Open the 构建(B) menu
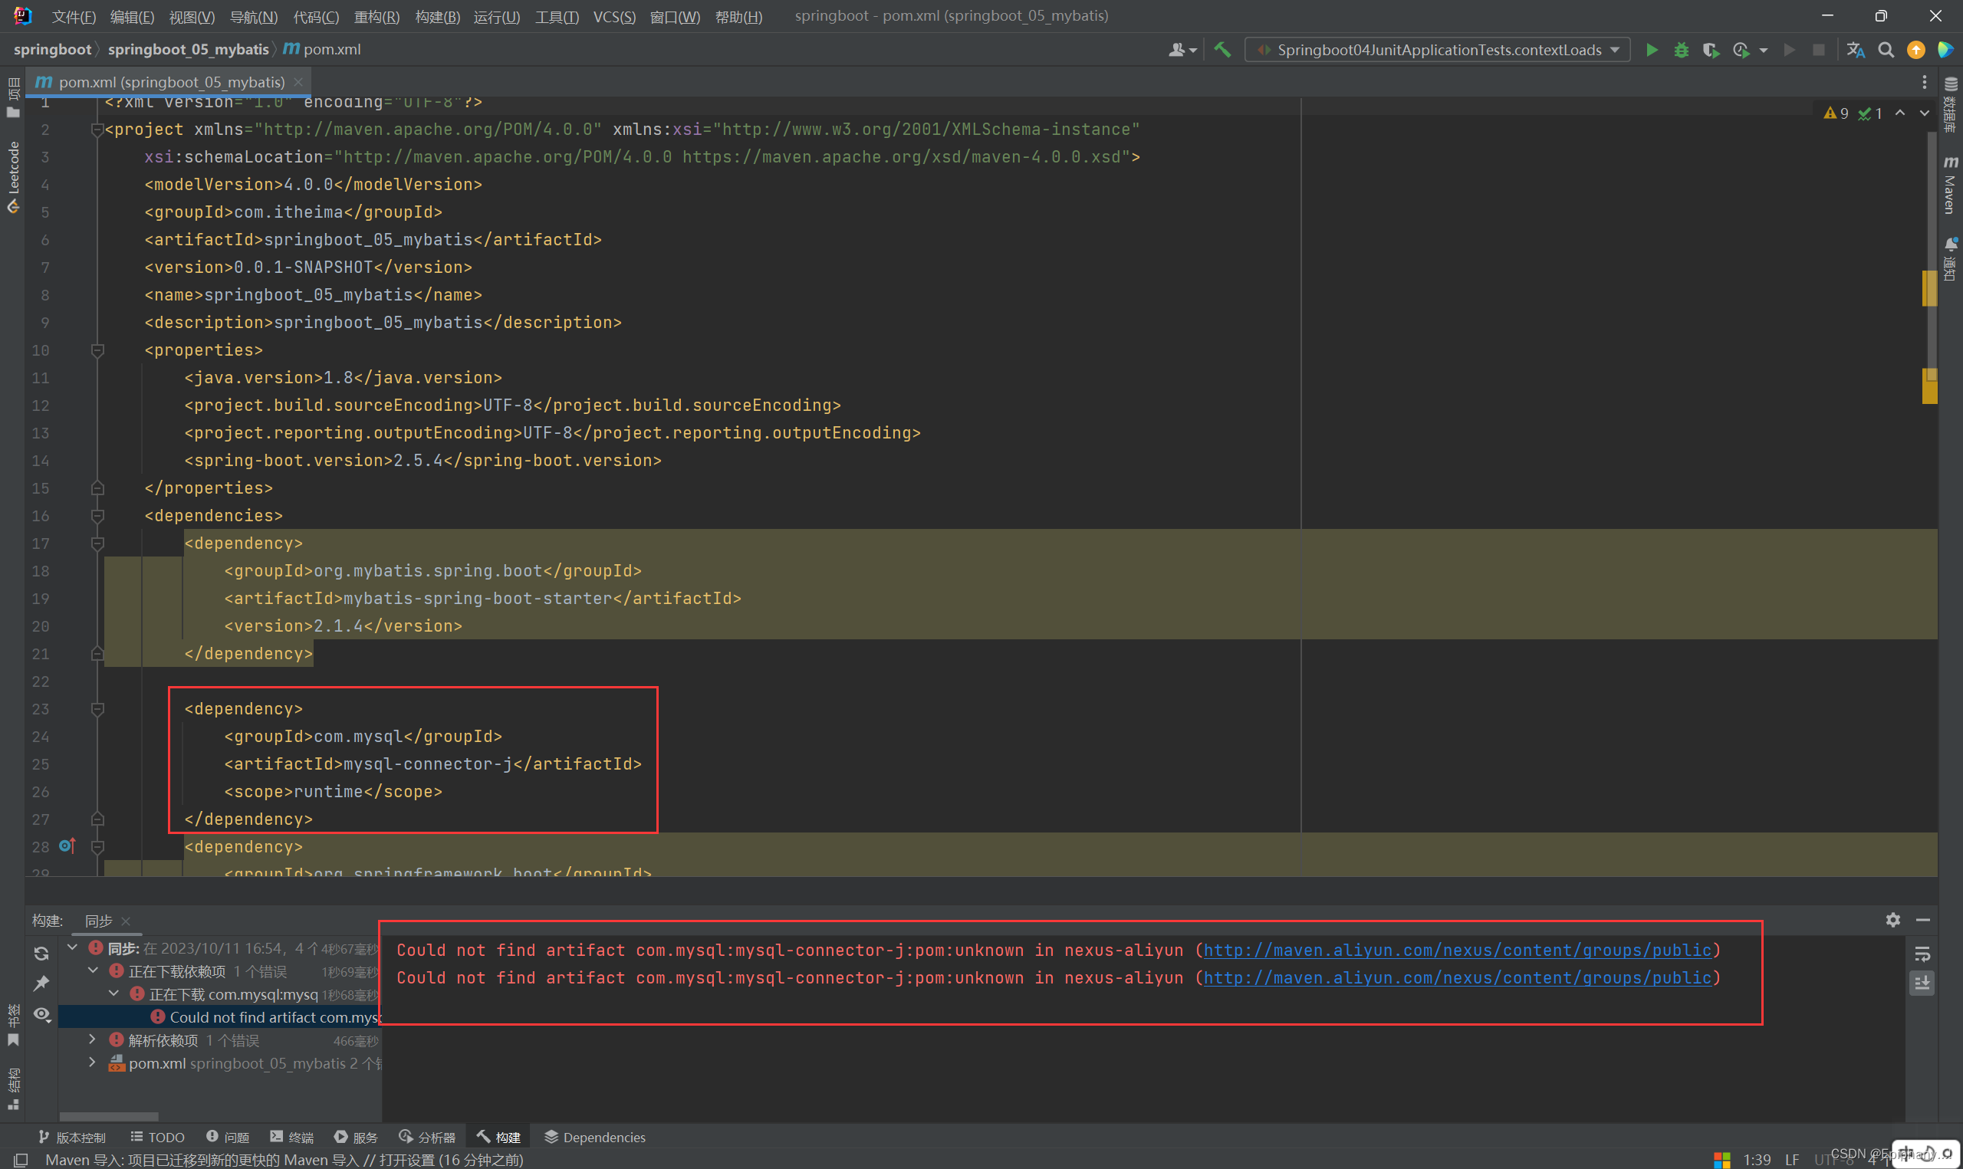This screenshot has height=1169, width=1963. pyautogui.click(x=437, y=17)
